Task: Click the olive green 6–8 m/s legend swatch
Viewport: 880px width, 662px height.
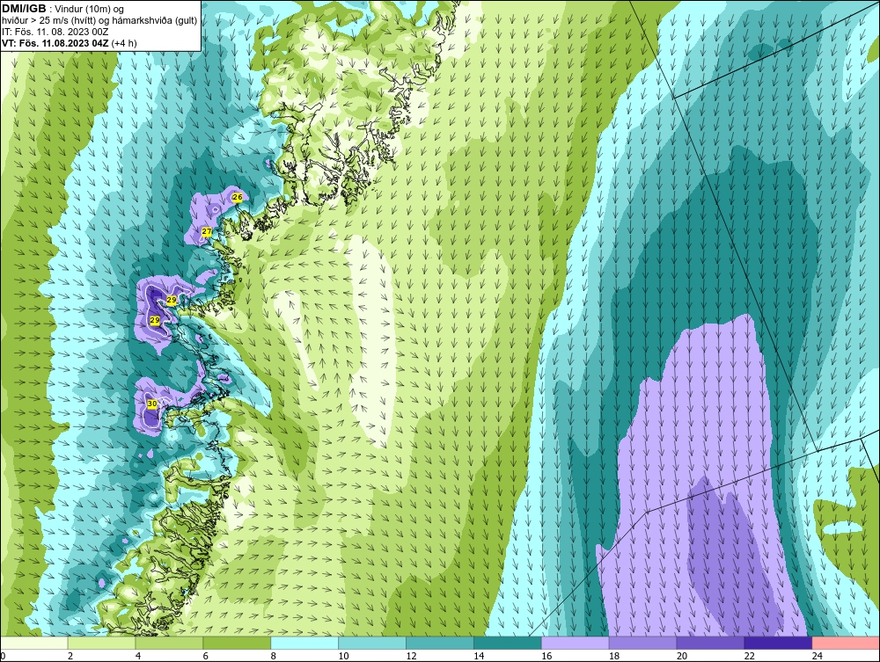Action: [237, 643]
